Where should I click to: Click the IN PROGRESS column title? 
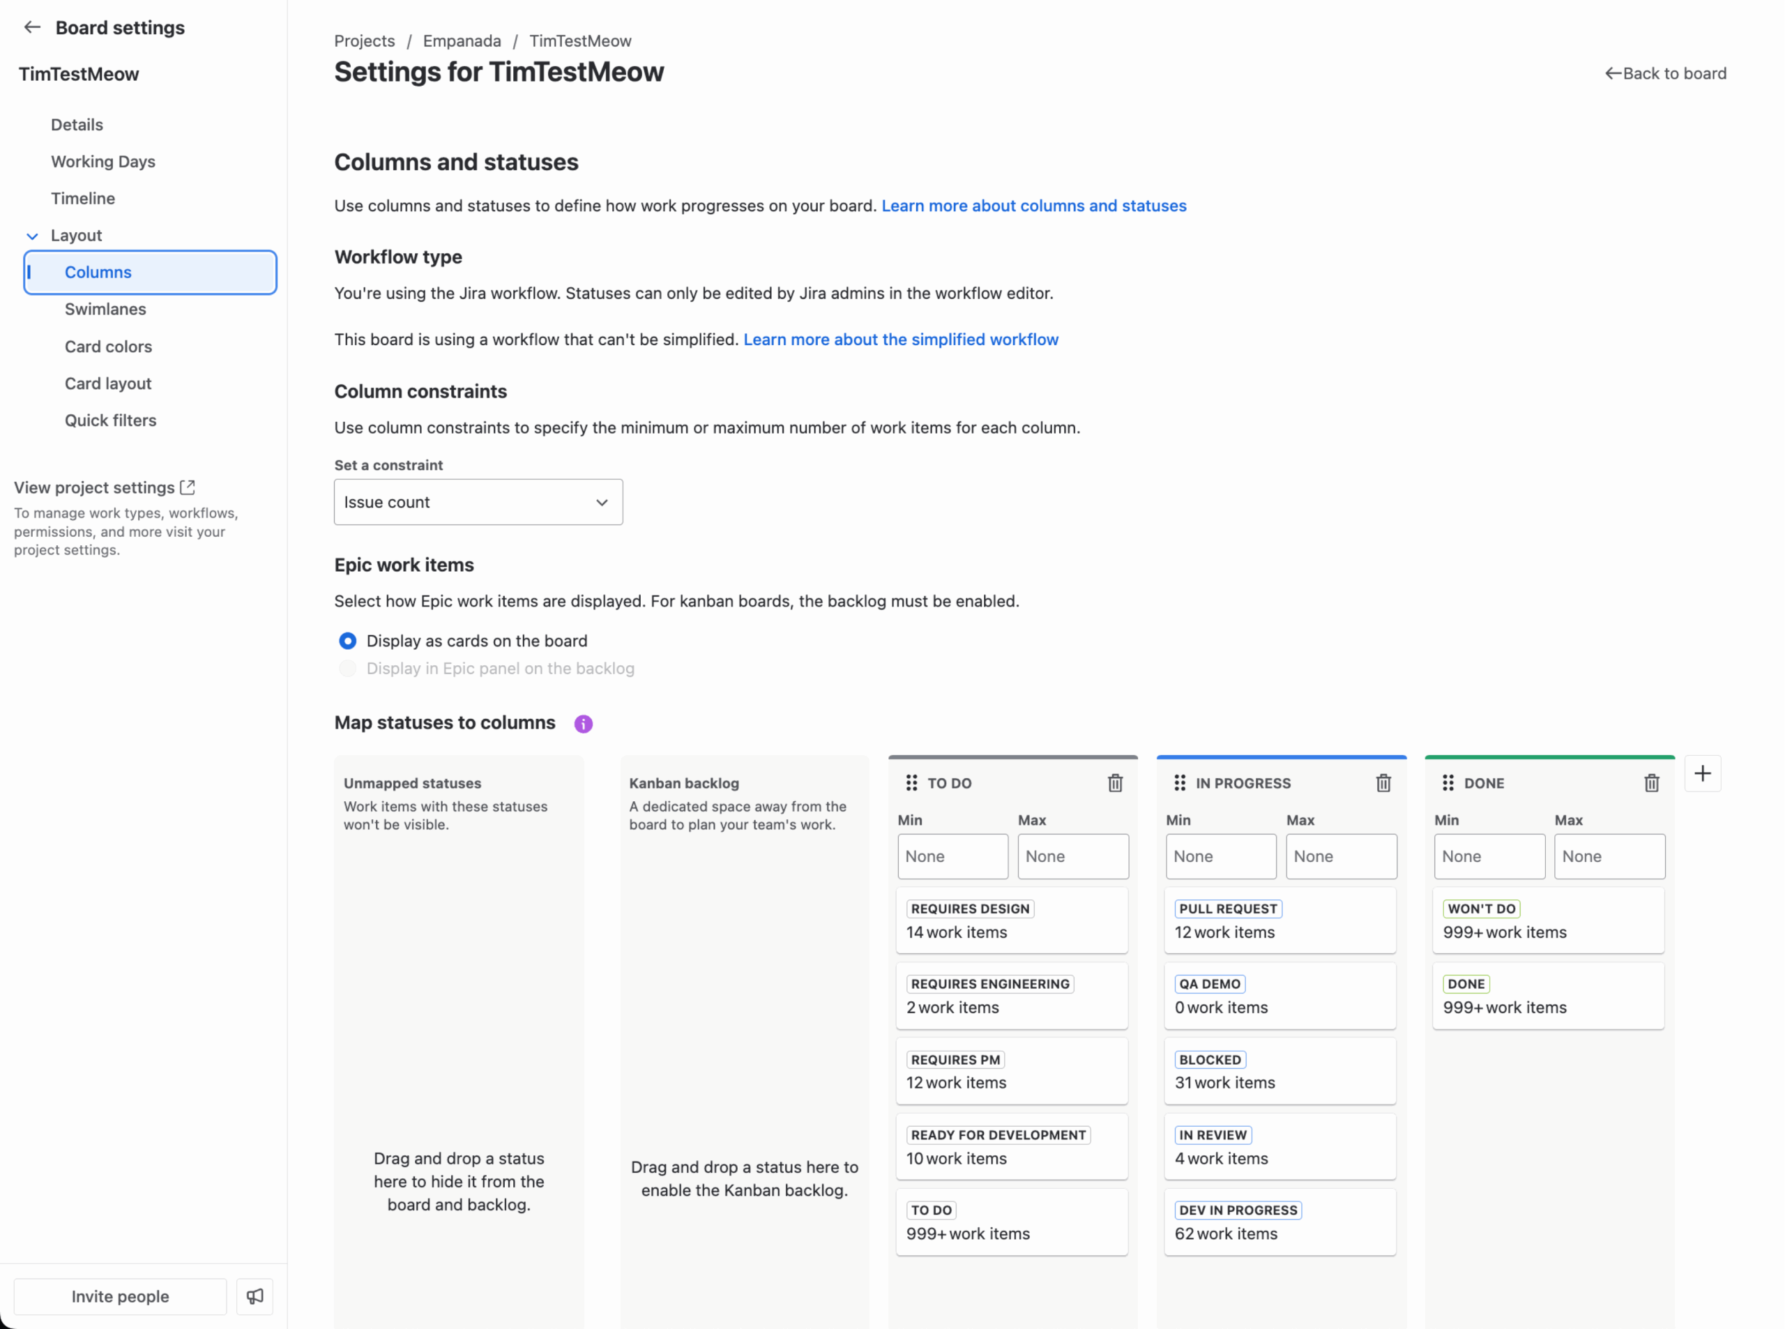coord(1243,784)
